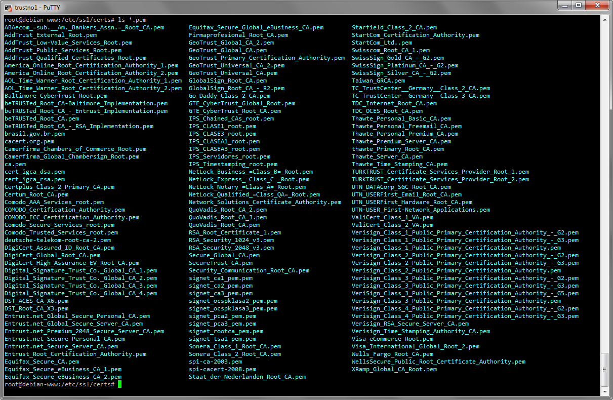Viewport: 613px width, 400px height.
Task: Click "Sonera_Class_1_Root_CA.pem" file name
Action: pyautogui.click(x=235, y=346)
